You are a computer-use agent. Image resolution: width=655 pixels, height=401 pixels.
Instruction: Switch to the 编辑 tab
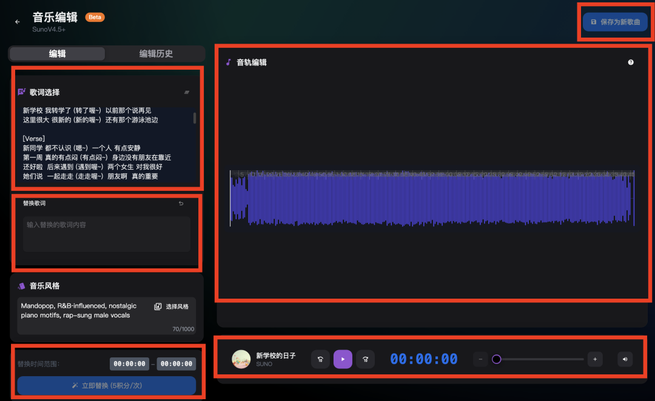[x=58, y=54]
